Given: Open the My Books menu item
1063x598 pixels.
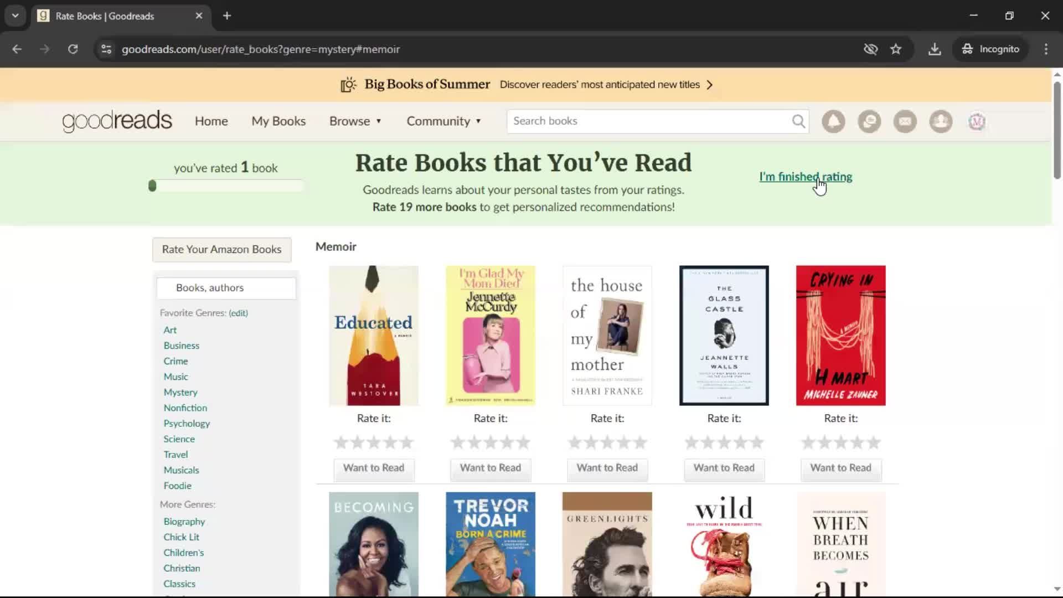Looking at the screenshot, I should [x=278, y=121].
